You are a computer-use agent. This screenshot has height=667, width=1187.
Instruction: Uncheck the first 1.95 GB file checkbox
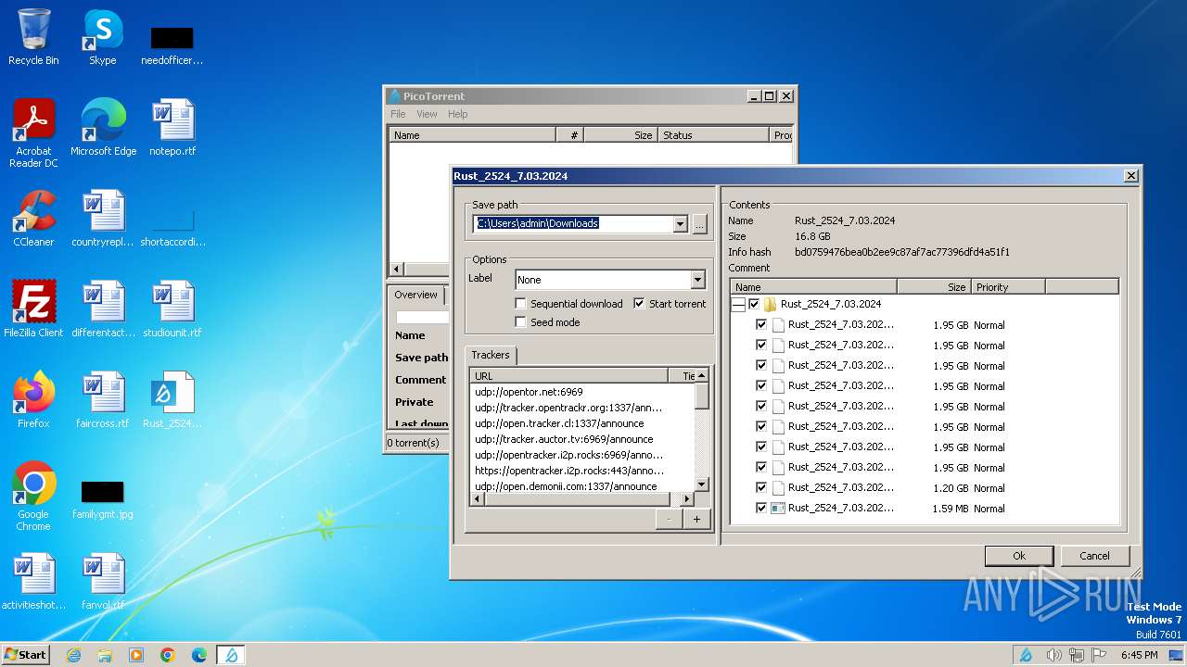761,324
